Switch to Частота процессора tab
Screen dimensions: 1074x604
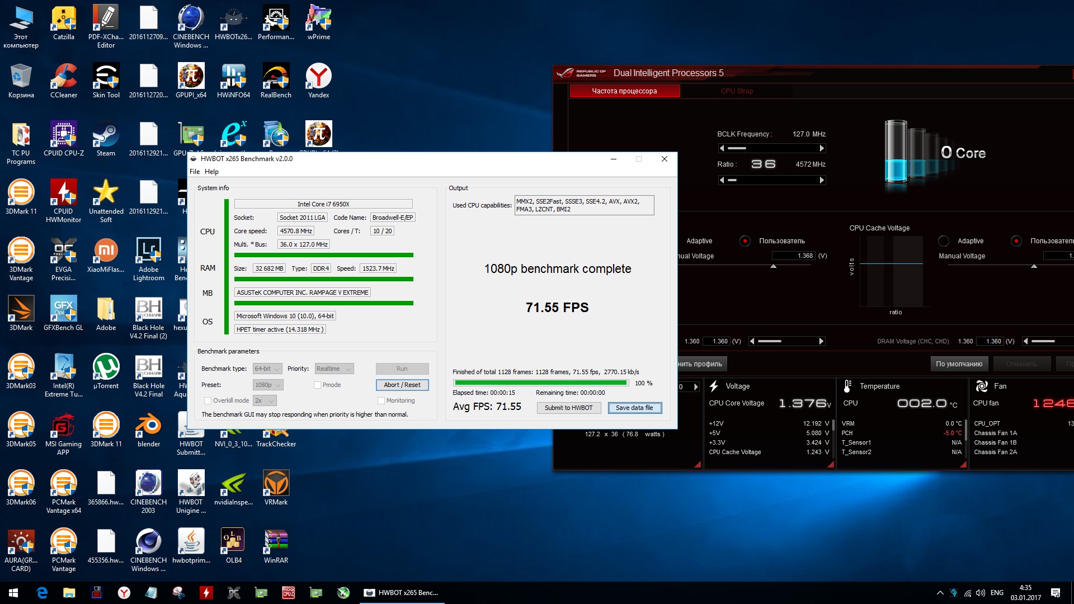[x=624, y=91]
